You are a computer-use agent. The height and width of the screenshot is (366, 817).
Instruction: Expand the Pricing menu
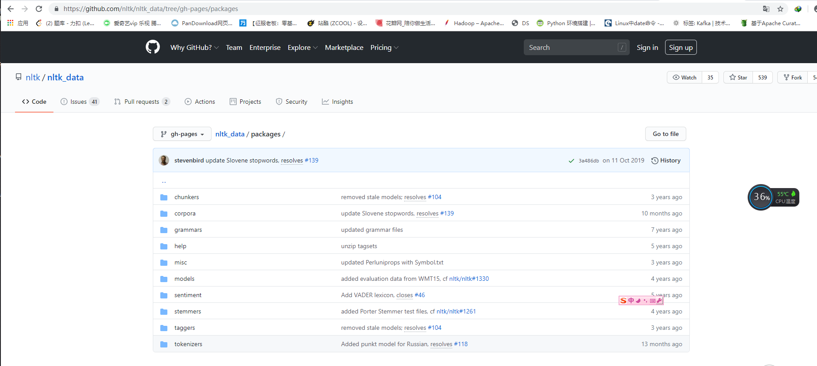coord(384,47)
